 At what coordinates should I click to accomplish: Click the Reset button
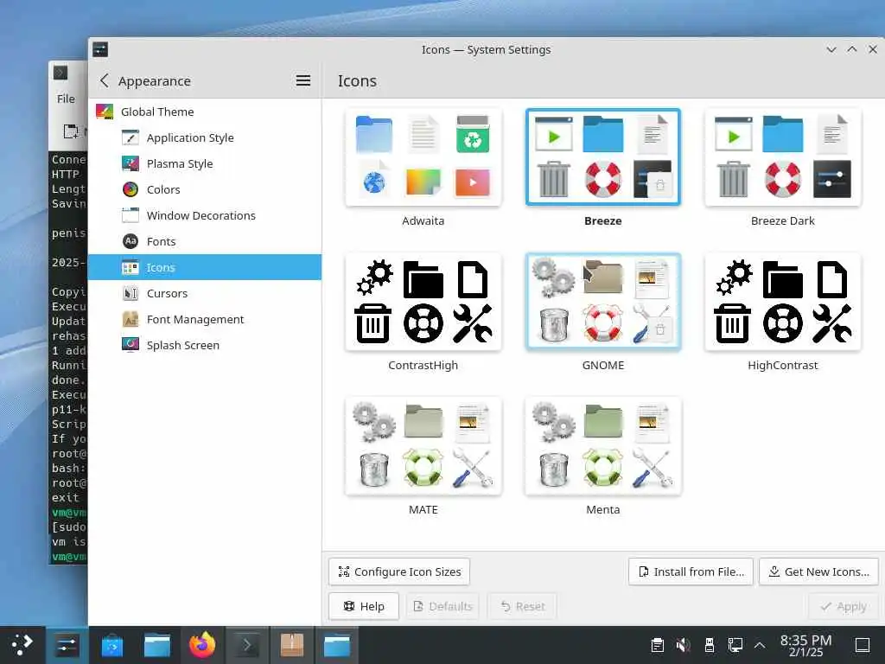[523, 606]
